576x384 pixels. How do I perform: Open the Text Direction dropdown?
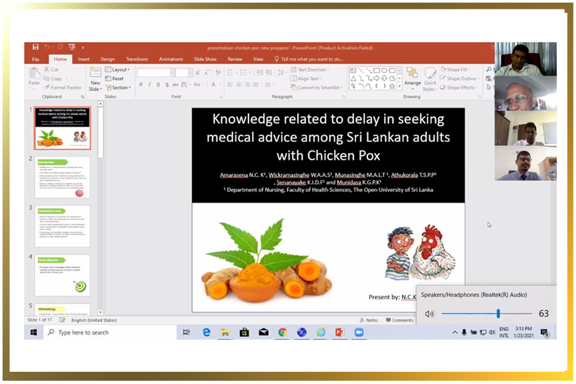coord(310,70)
